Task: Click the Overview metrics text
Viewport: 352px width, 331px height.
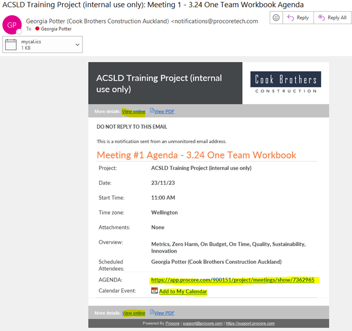Action: coord(229,248)
